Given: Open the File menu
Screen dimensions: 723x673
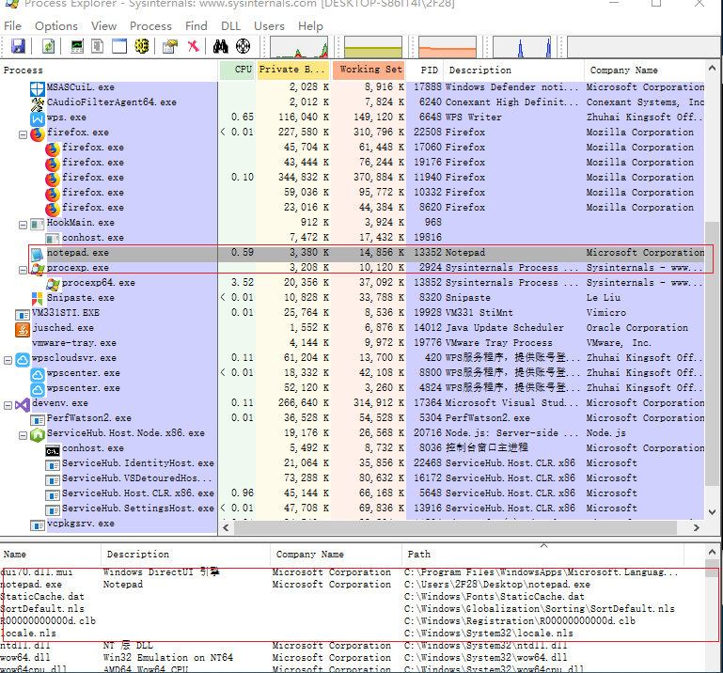Looking at the screenshot, I should click(12, 26).
